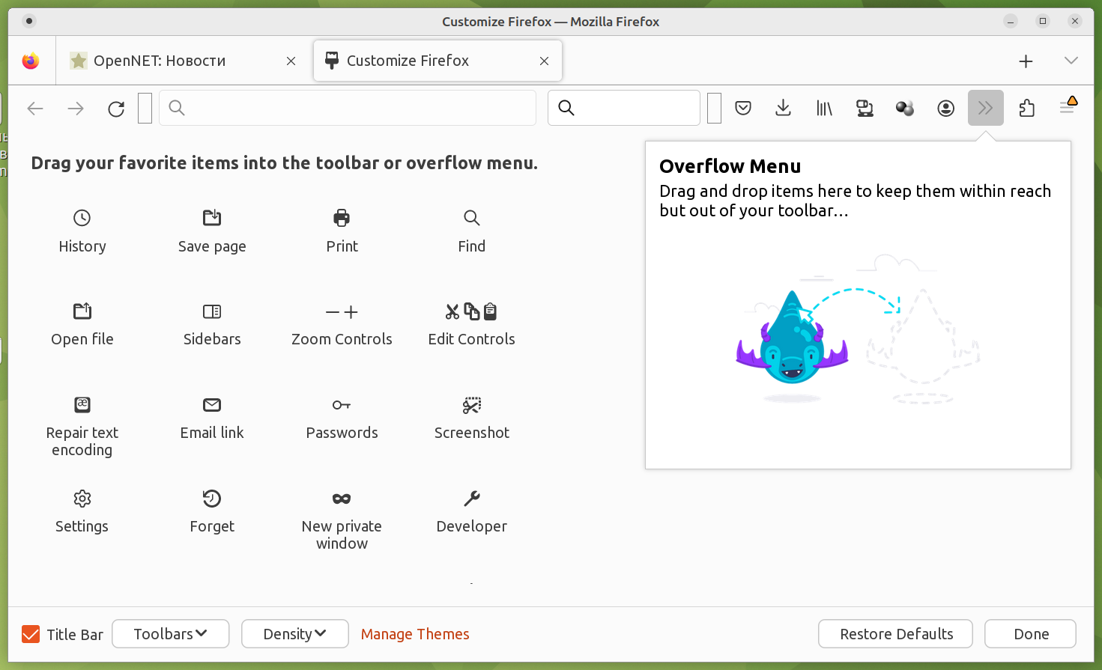Select the Developer wrench icon
Image resolution: width=1102 pixels, height=670 pixels.
click(x=471, y=499)
